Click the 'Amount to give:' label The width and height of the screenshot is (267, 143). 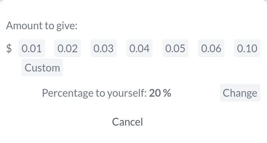42,26
